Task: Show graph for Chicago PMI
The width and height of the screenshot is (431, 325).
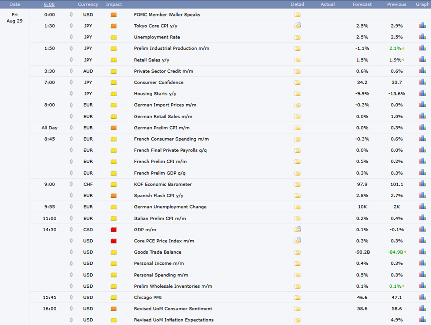Action: coord(422,297)
